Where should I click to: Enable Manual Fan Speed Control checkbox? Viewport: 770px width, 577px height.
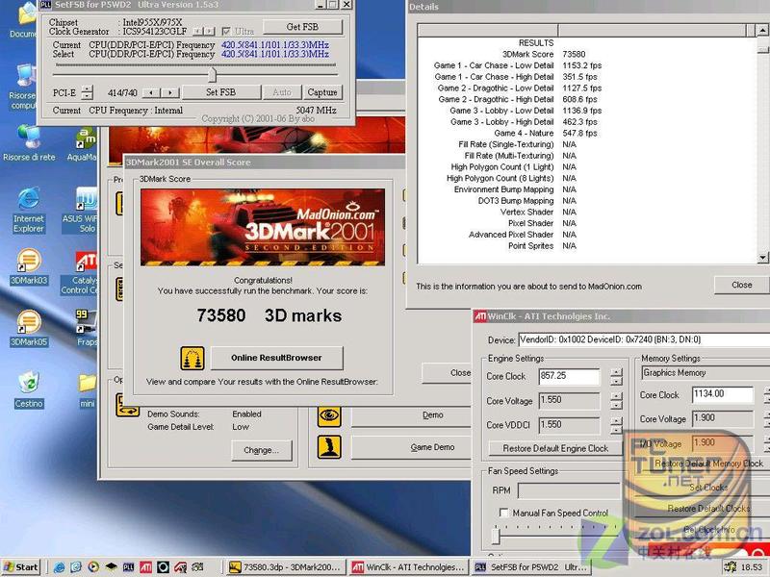coord(503,513)
